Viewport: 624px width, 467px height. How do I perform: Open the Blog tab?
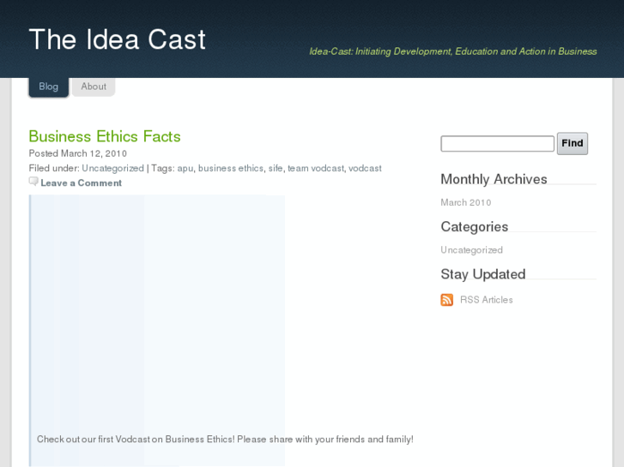pos(48,87)
